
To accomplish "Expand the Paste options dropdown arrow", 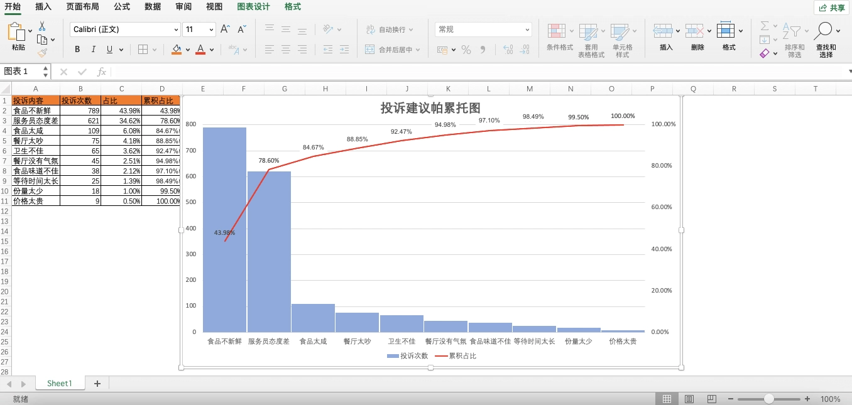I will [30, 30].
